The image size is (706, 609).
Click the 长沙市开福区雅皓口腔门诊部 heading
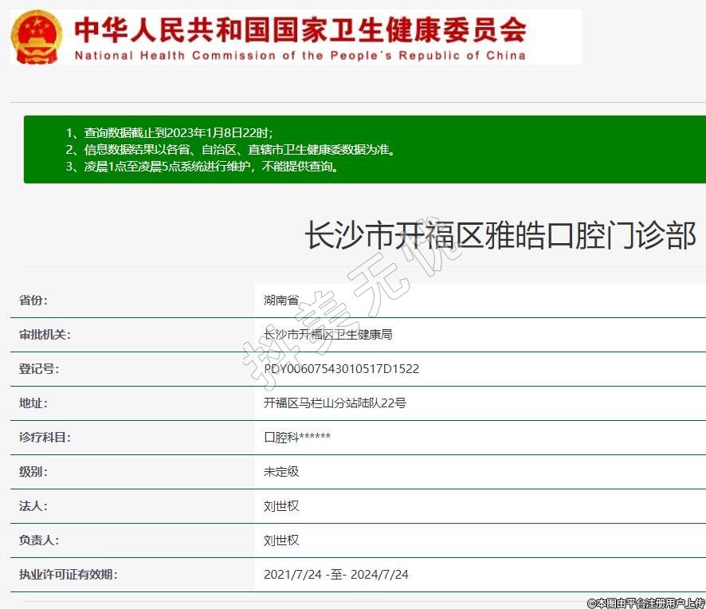pos(500,237)
